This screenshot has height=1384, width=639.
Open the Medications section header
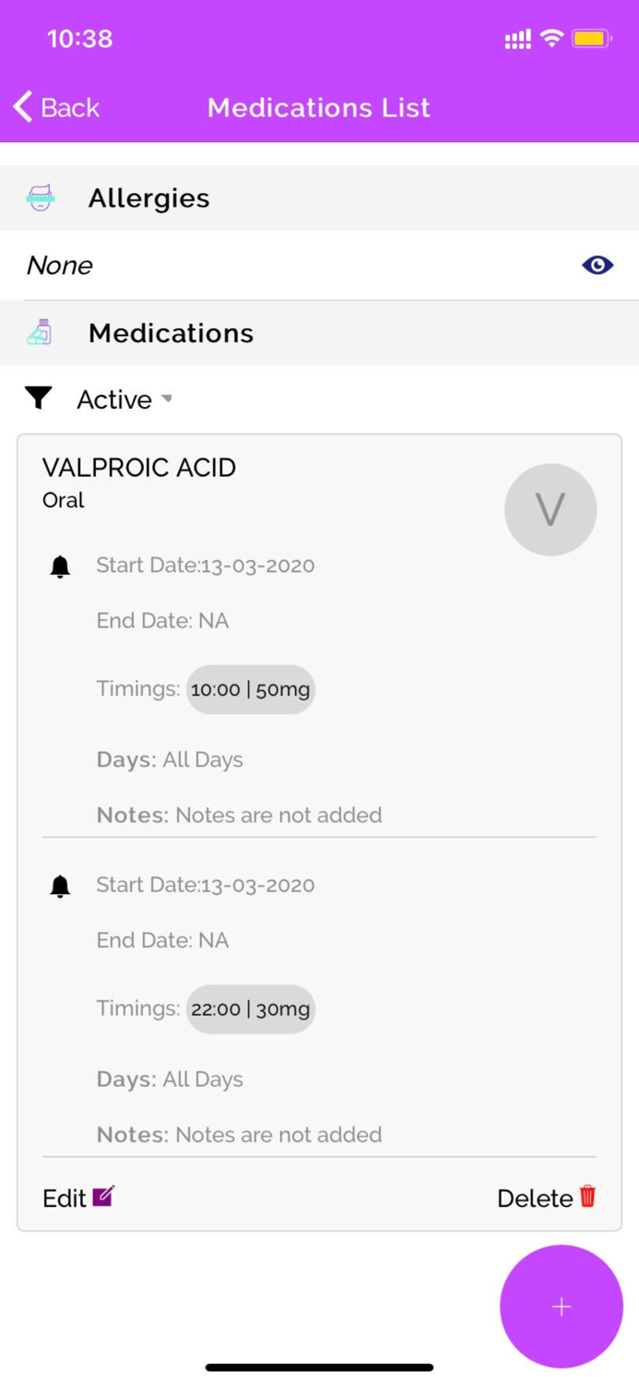point(170,333)
